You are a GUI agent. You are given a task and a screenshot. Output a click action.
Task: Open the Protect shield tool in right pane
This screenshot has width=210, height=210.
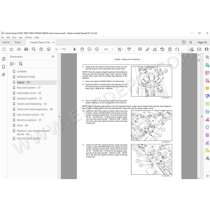click(207, 127)
